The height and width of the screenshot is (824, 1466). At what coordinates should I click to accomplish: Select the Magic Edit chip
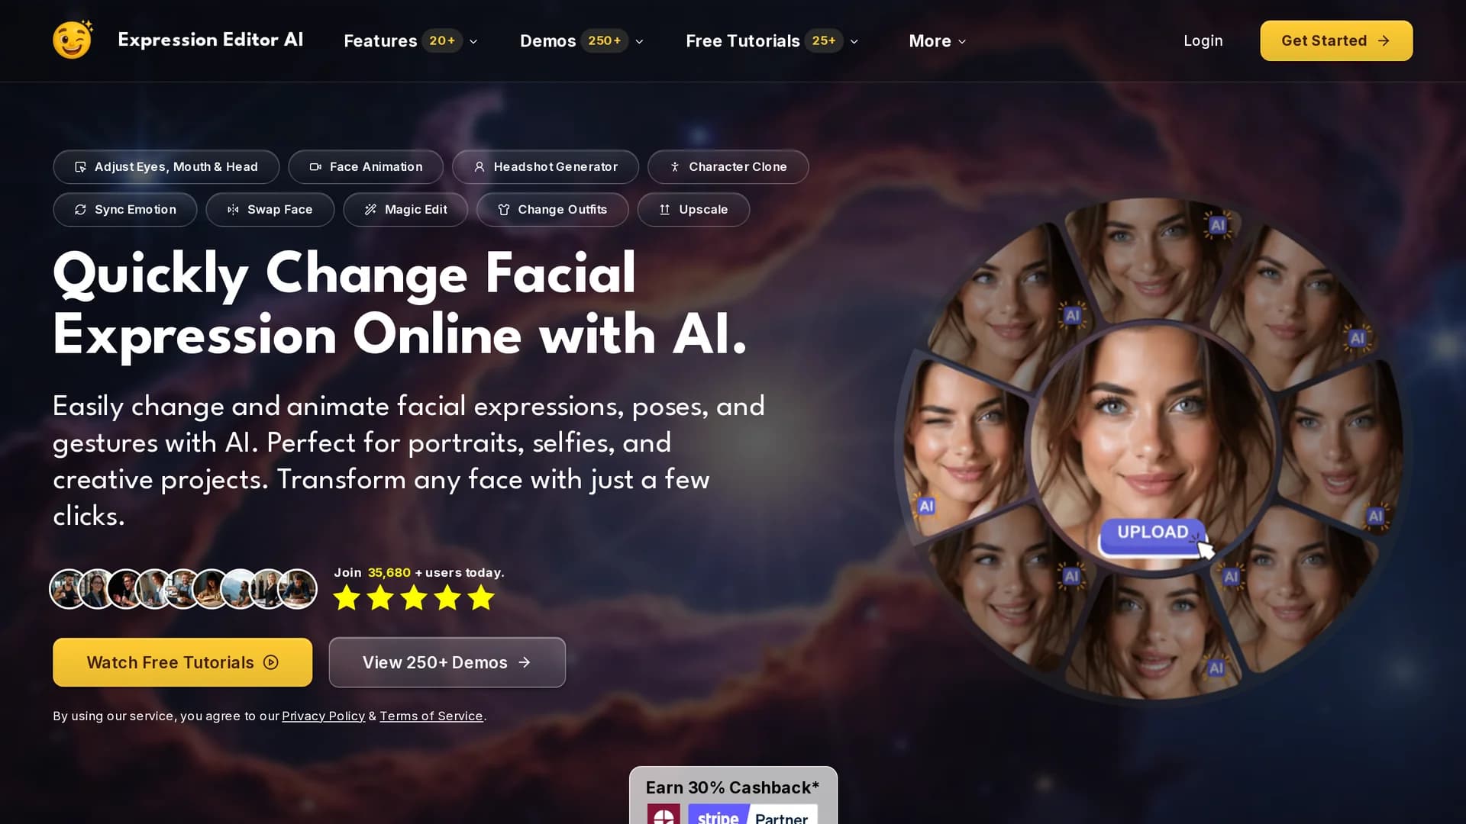[405, 210]
